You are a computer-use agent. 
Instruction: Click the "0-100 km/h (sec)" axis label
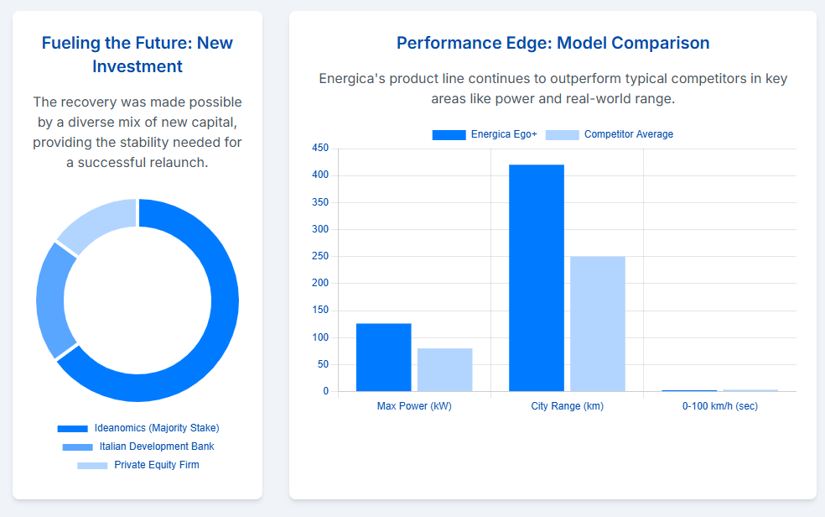[719, 407]
